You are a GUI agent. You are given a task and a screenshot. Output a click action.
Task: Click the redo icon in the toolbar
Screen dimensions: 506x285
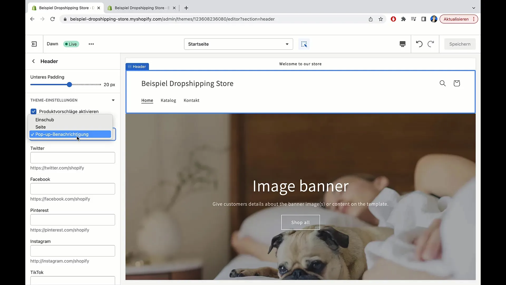(x=431, y=44)
